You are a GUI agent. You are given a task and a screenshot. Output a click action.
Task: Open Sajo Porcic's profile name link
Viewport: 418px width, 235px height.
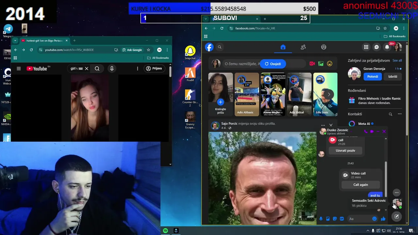(x=229, y=124)
